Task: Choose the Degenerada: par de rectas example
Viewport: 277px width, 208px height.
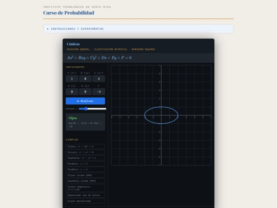Action: point(85,195)
